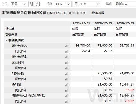Open the 排序 最新在左 sort dropdown
This screenshot has width=136, height=104.
pyautogui.click(x=125, y=4)
